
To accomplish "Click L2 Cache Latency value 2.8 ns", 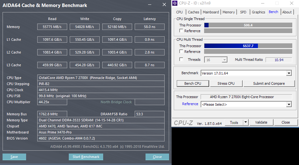I will point(150,52).
